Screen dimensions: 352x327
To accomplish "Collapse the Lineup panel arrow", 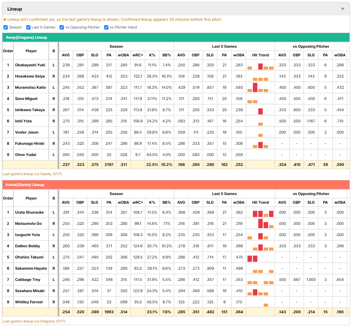I will coord(343,9).
